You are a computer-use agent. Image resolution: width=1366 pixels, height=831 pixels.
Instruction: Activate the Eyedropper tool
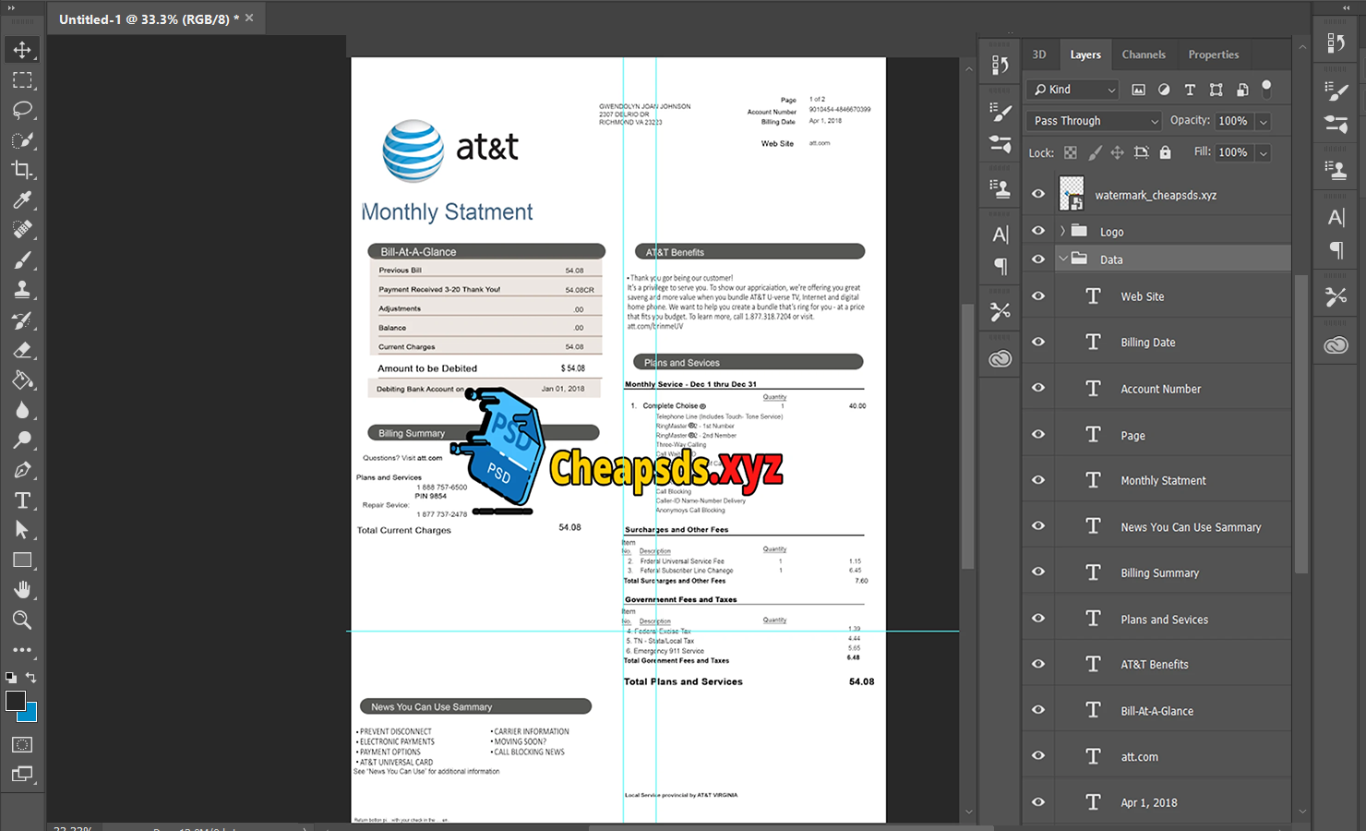[x=22, y=200]
